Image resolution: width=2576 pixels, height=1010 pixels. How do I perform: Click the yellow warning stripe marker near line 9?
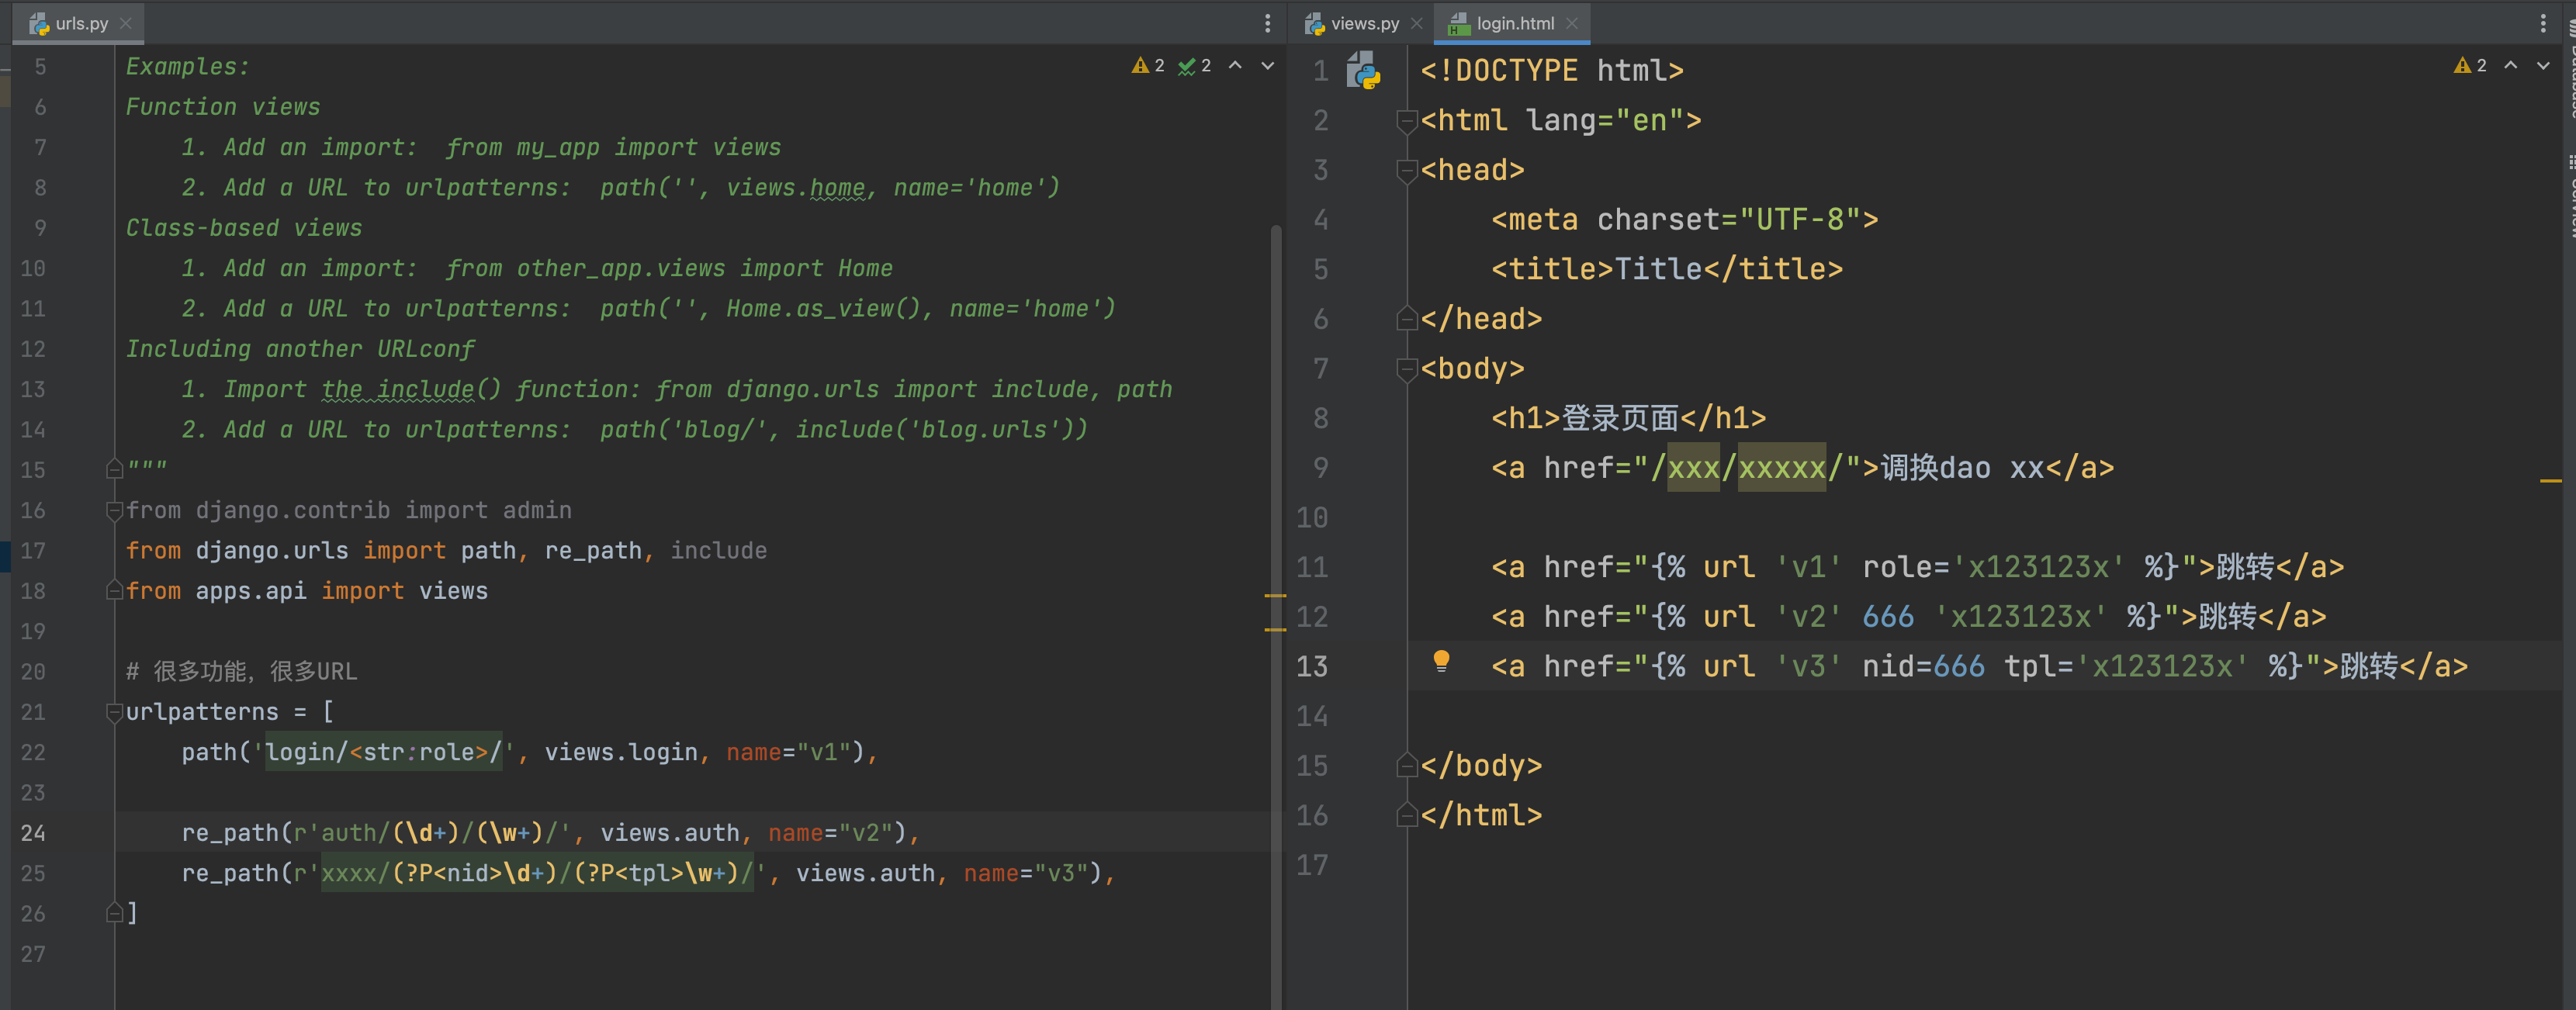click(x=2550, y=481)
